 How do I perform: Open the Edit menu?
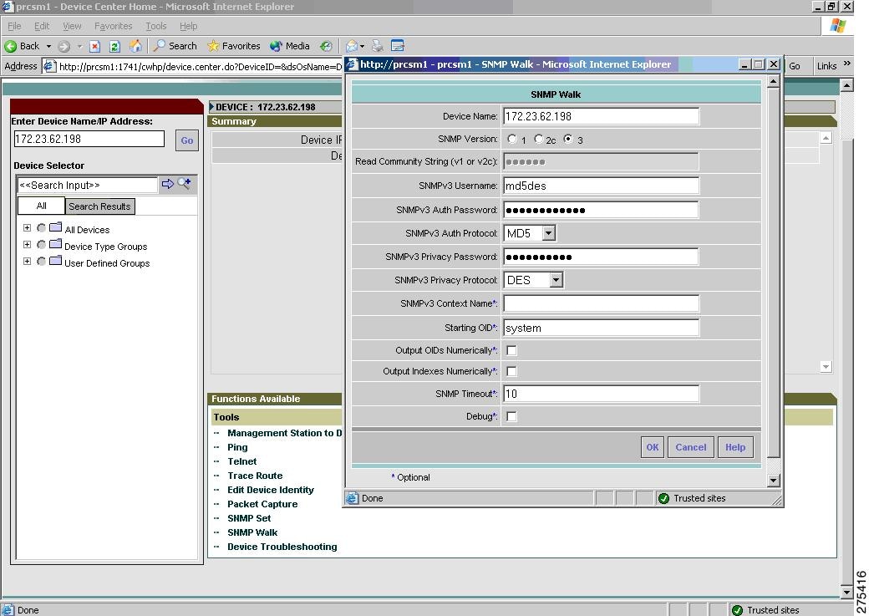click(42, 26)
